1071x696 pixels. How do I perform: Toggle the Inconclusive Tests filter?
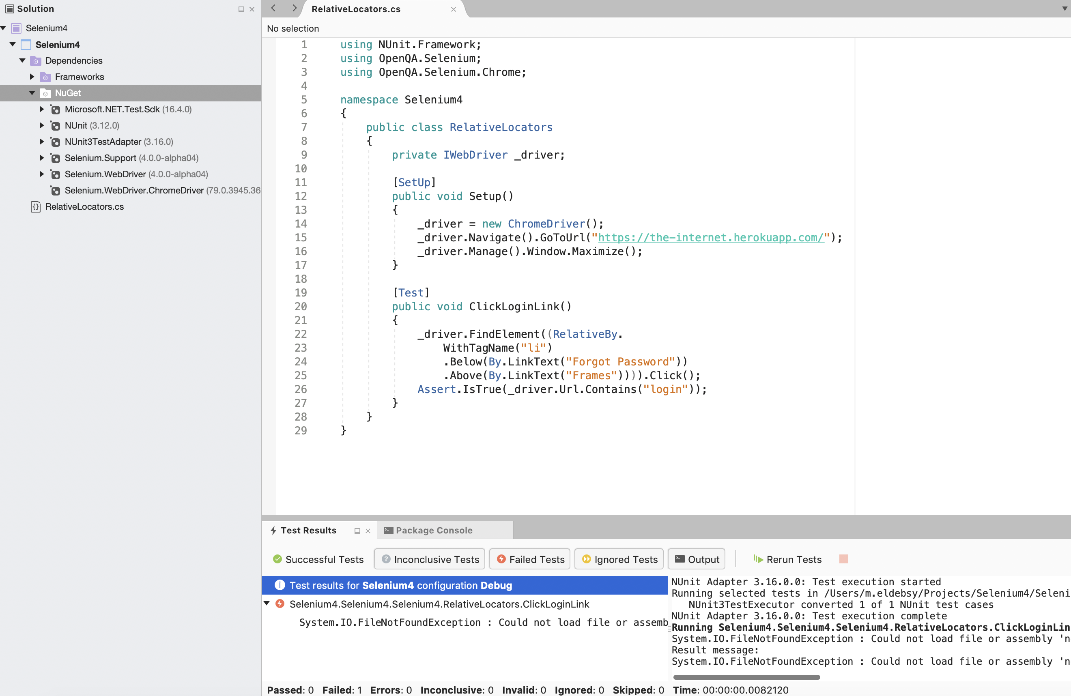(x=429, y=559)
